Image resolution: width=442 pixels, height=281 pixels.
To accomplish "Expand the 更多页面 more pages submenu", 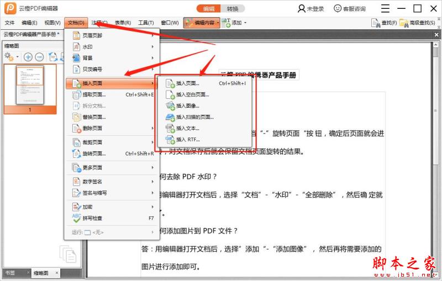I will point(113,167).
